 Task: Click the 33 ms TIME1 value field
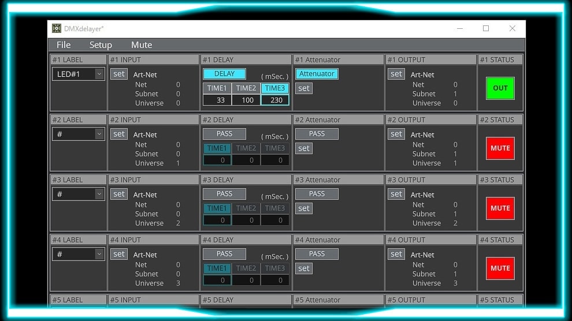(x=217, y=100)
